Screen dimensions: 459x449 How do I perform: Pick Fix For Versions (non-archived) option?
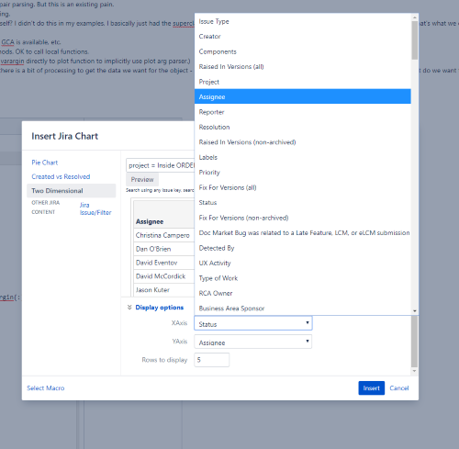(303, 218)
